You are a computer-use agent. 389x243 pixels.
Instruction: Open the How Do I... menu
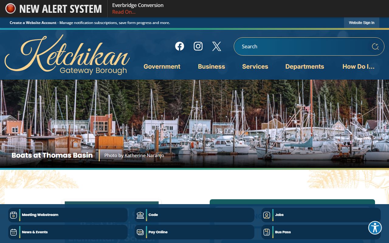coord(359,67)
